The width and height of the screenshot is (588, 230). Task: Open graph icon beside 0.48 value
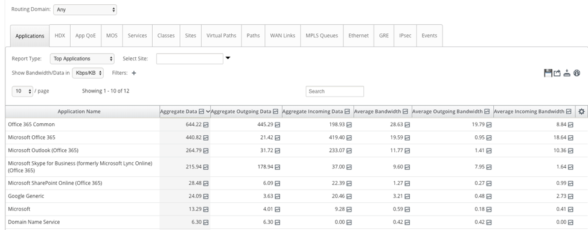pyautogui.click(x=489, y=196)
